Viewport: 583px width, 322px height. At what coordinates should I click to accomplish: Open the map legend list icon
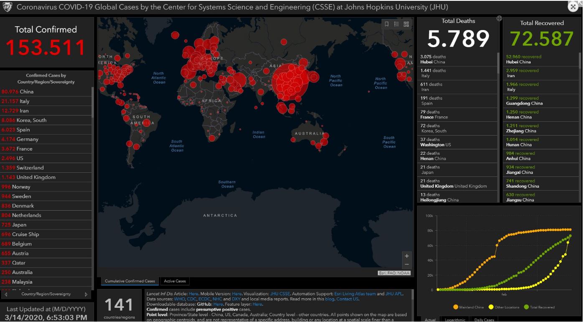click(396, 24)
